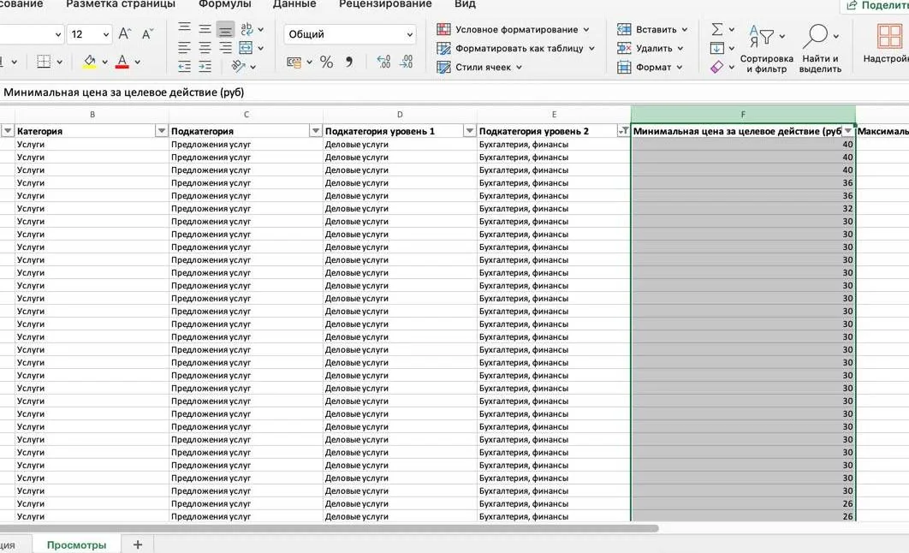Open the 'Формулы' ribbon tab
The width and height of the screenshot is (909, 553).
(225, 4)
